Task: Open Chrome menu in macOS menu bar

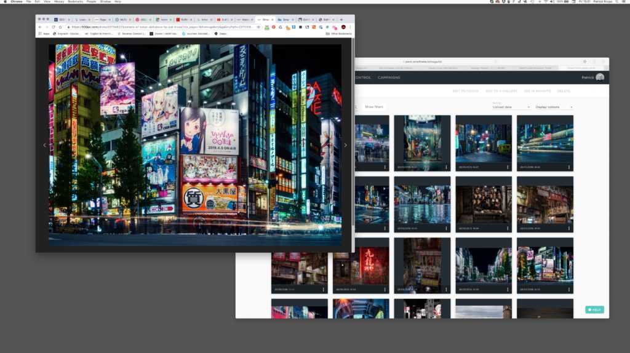Action: pos(17,2)
